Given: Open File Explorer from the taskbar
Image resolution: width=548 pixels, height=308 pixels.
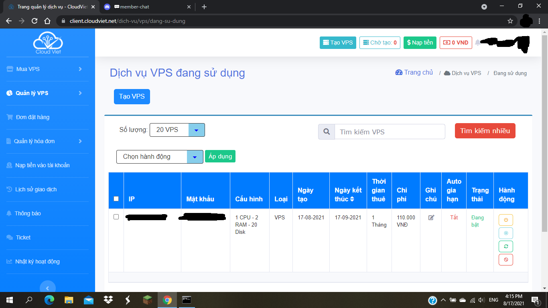Looking at the screenshot, I should point(69,300).
